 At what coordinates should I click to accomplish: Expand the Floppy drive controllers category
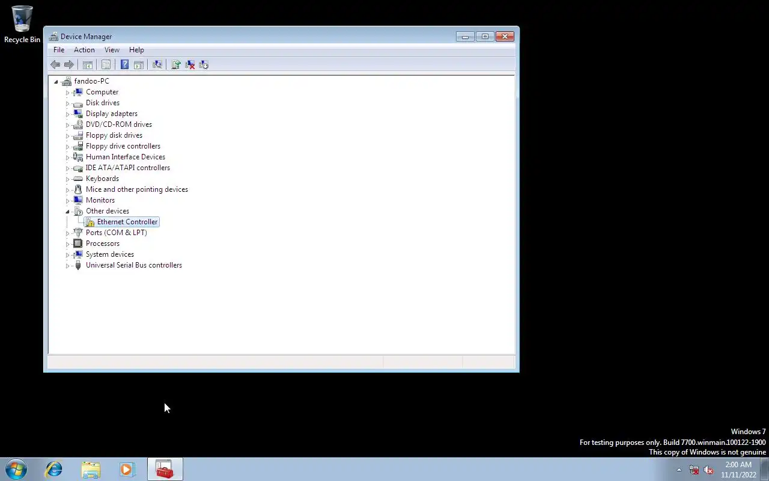click(x=67, y=147)
